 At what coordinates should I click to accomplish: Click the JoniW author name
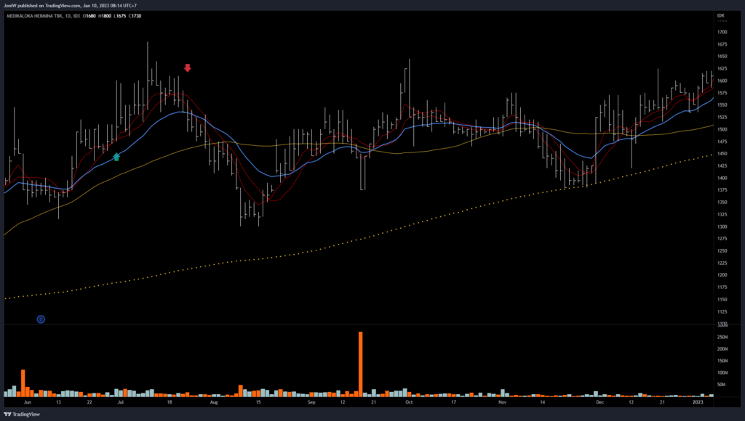point(11,5)
